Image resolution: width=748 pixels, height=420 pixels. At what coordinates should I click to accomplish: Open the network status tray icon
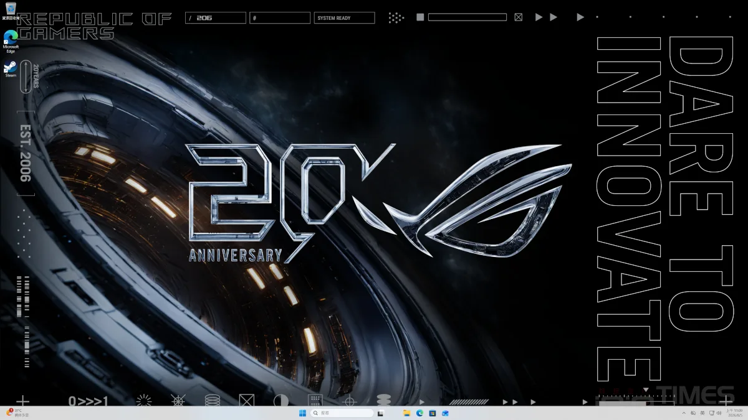pyautogui.click(x=712, y=413)
